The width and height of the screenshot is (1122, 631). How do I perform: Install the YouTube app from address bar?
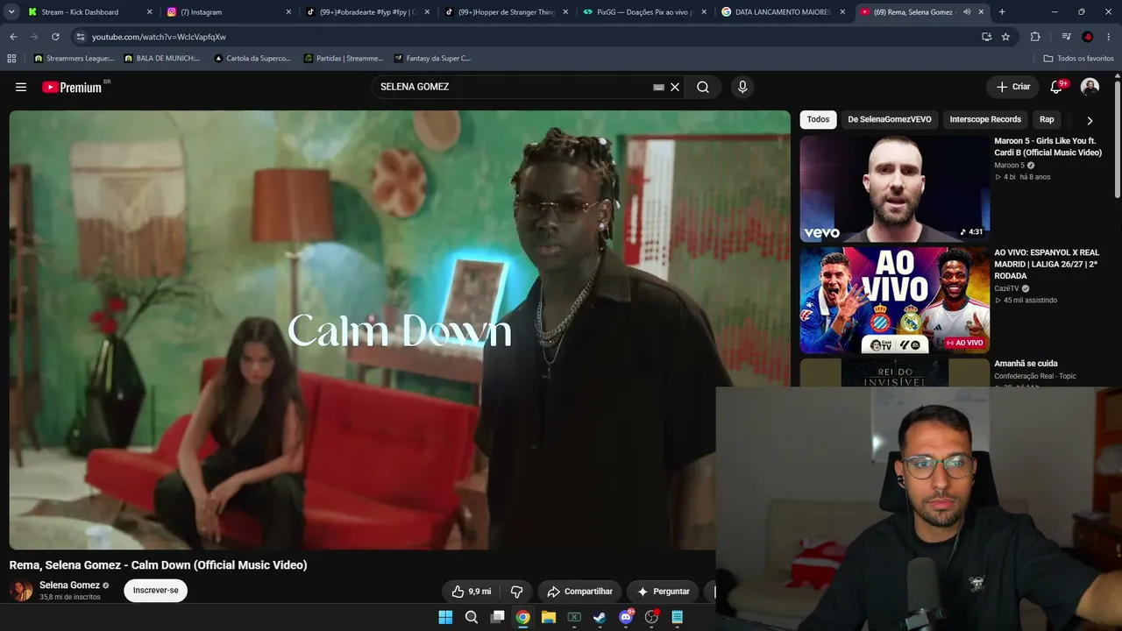(x=986, y=37)
